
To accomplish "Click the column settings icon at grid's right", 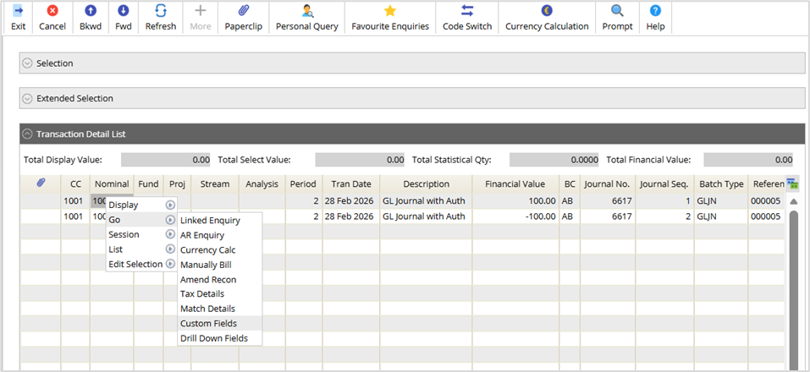I will (x=792, y=183).
